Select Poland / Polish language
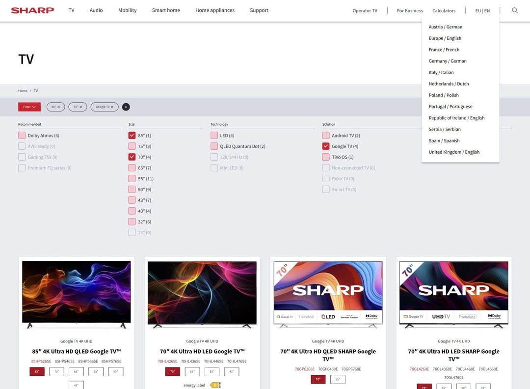530x389 pixels. pos(444,95)
